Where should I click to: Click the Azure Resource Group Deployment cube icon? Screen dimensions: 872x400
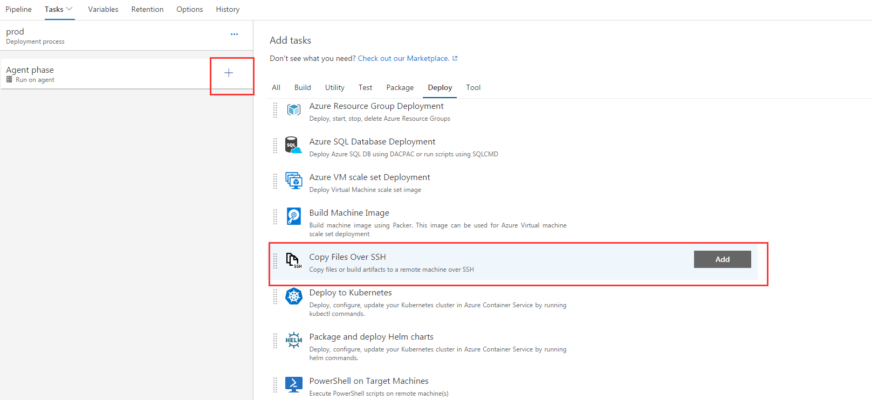[x=294, y=110]
